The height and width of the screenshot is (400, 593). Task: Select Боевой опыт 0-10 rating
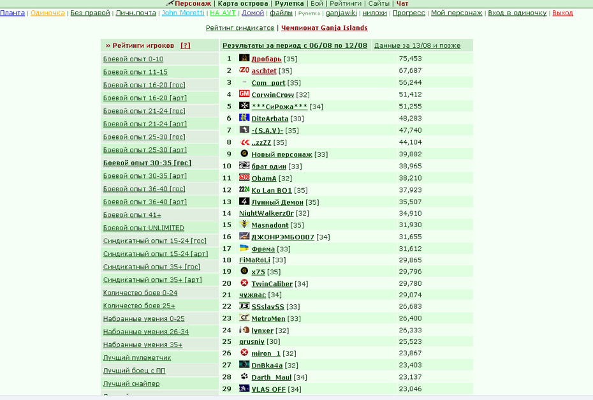pyautogui.click(x=133, y=59)
